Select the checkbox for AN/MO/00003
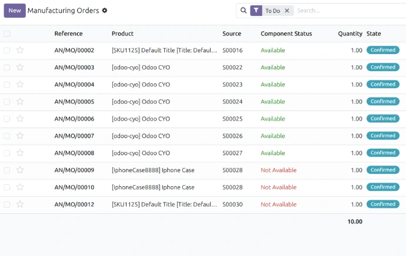The image size is (406, 256). pos(7,68)
